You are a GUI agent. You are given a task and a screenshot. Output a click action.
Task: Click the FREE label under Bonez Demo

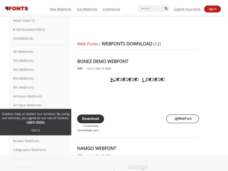80,68
